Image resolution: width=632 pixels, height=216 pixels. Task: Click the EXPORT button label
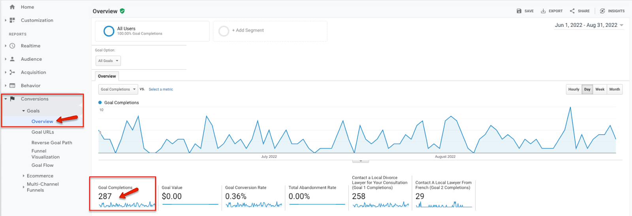tap(555, 11)
